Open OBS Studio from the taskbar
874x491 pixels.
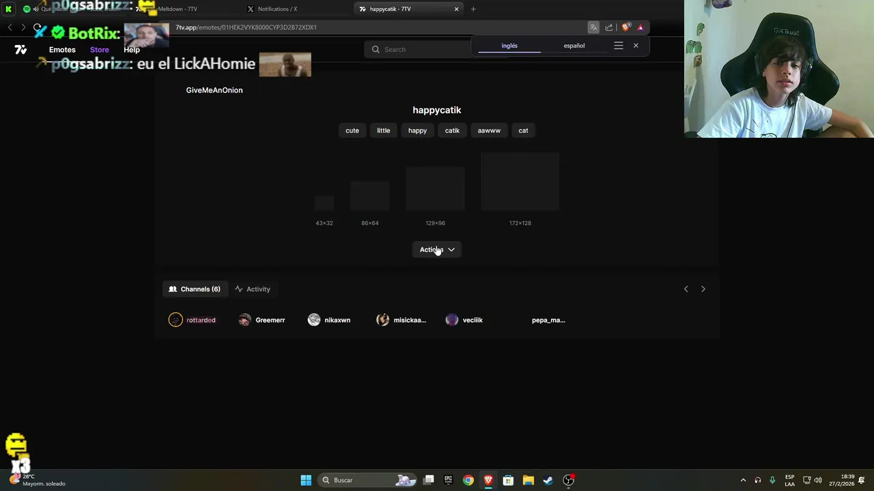point(569,480)
